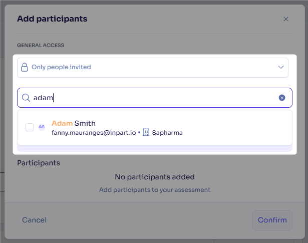Confirm the participant selection

coord(272,220)
